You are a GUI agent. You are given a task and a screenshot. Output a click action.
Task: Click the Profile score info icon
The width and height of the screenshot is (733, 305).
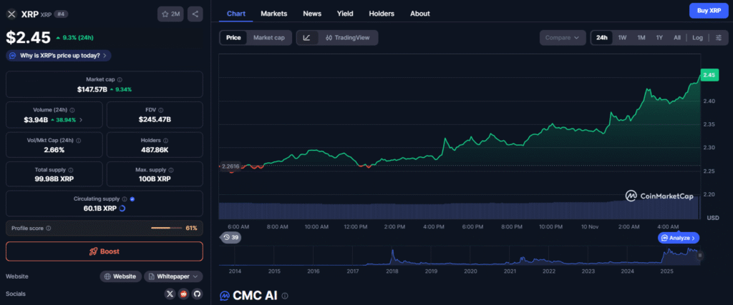coord(49,229)
